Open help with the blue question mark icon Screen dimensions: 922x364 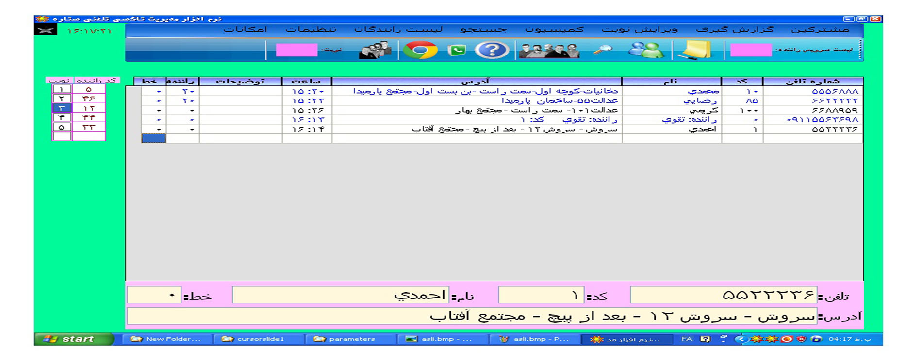tap(491, 50)
